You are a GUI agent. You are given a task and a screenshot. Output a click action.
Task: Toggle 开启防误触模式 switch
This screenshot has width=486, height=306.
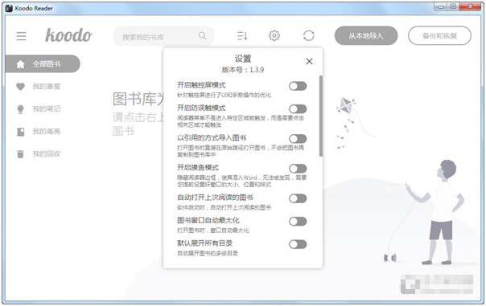pos(298,109)
